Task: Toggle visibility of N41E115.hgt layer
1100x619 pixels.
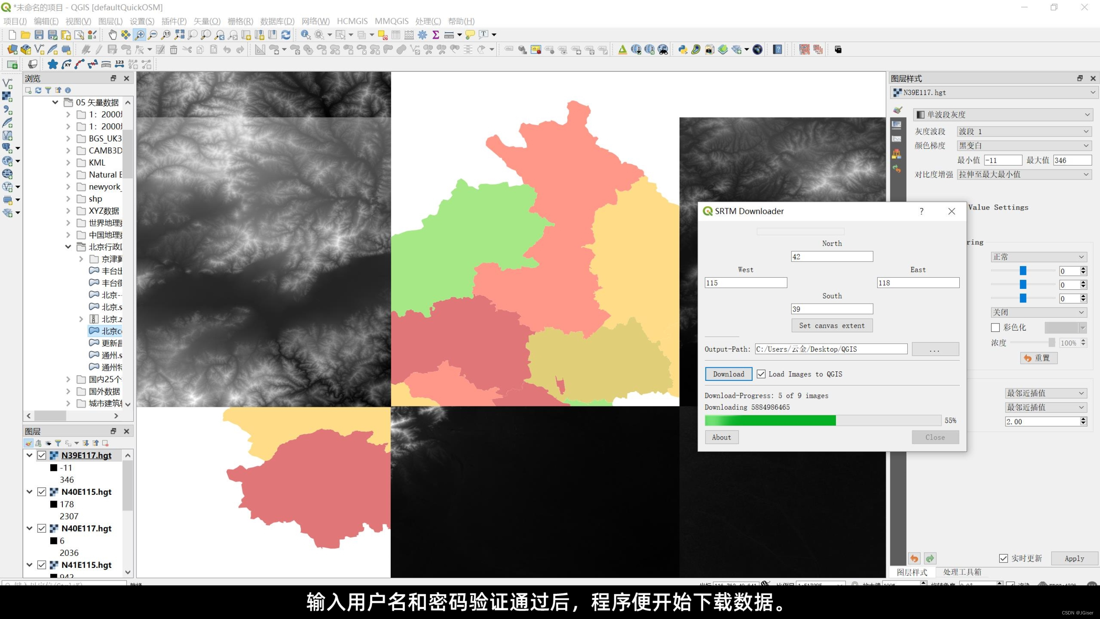Action: 41,565
